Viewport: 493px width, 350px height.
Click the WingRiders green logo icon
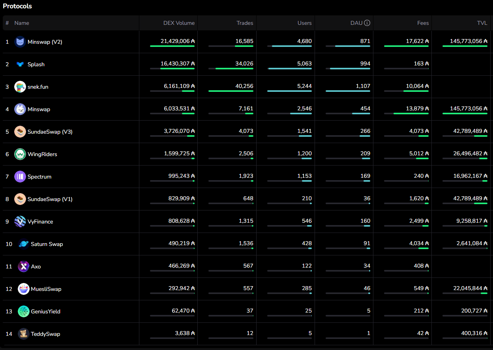click(20, 154)
